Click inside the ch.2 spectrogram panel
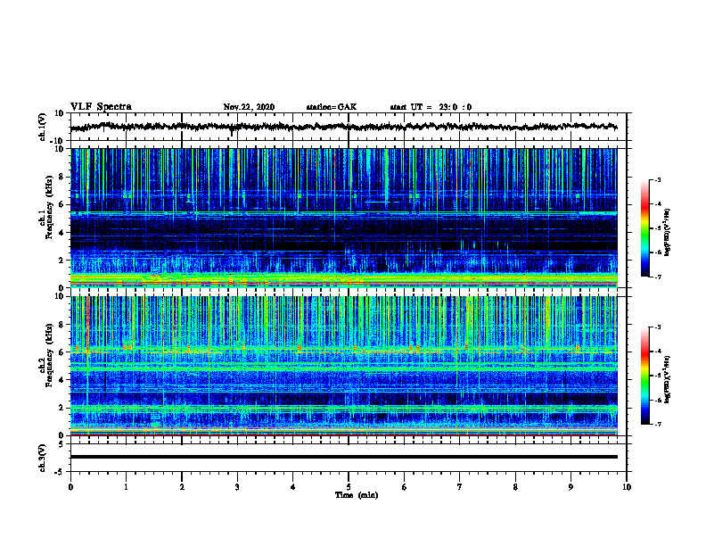Screen dimensions: 706x546 pos(343,366)
